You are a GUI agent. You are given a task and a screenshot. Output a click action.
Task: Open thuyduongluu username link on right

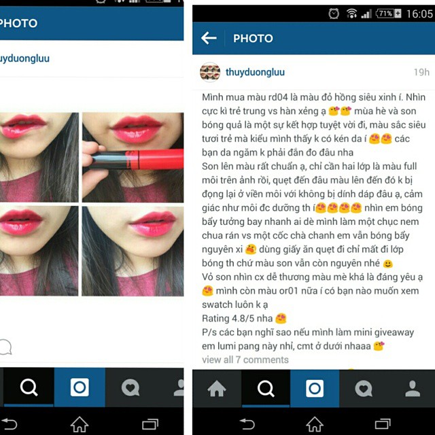(x=255, y=72)
